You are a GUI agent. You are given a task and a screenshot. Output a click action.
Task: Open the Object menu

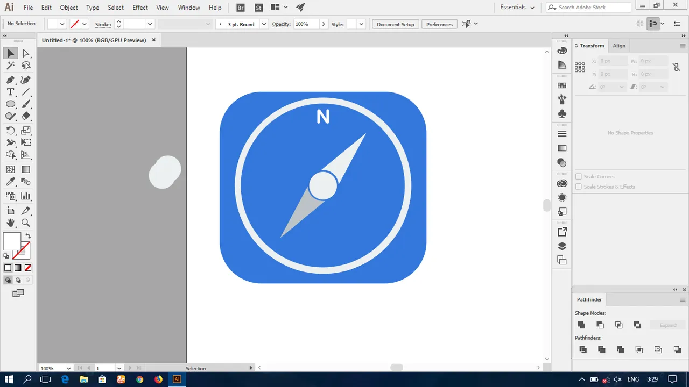coord(69,8)
